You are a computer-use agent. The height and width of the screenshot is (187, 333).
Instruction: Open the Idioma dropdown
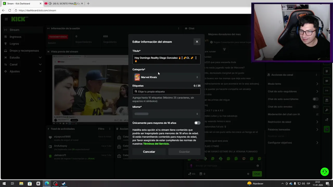(x=166, y=114)
